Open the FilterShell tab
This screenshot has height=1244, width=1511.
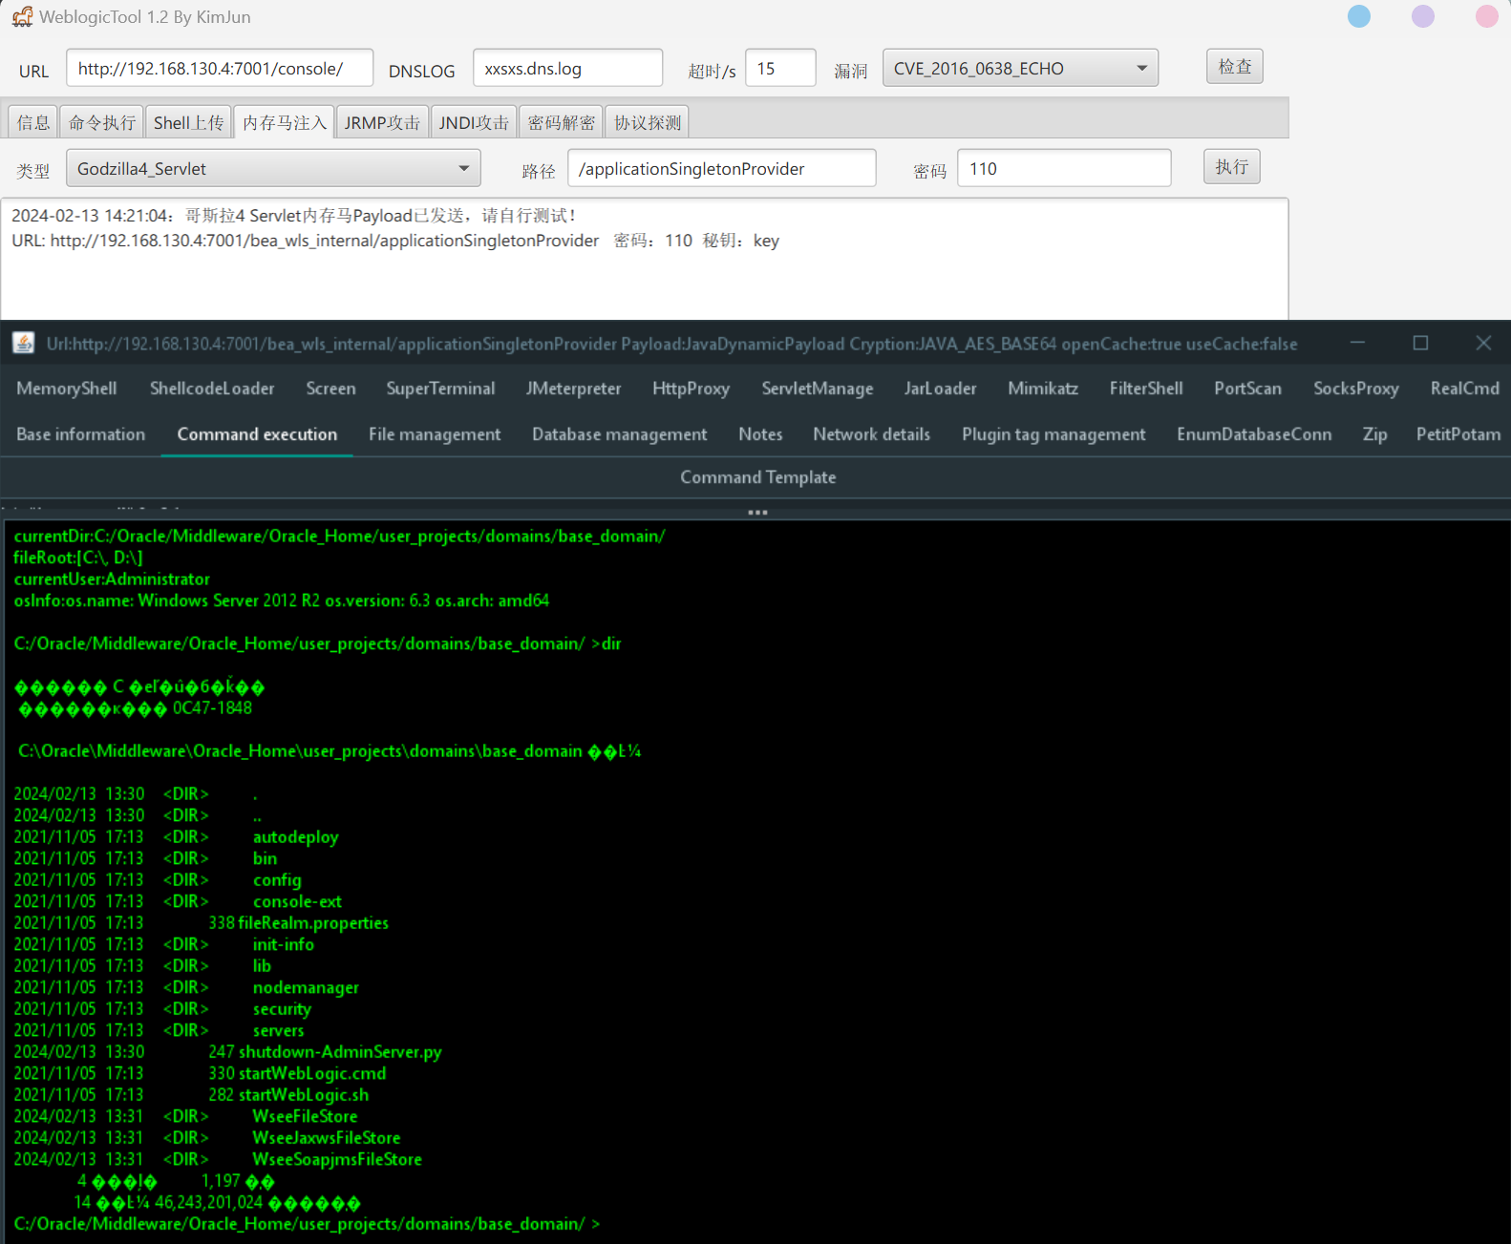click(x=1146, y=389)
